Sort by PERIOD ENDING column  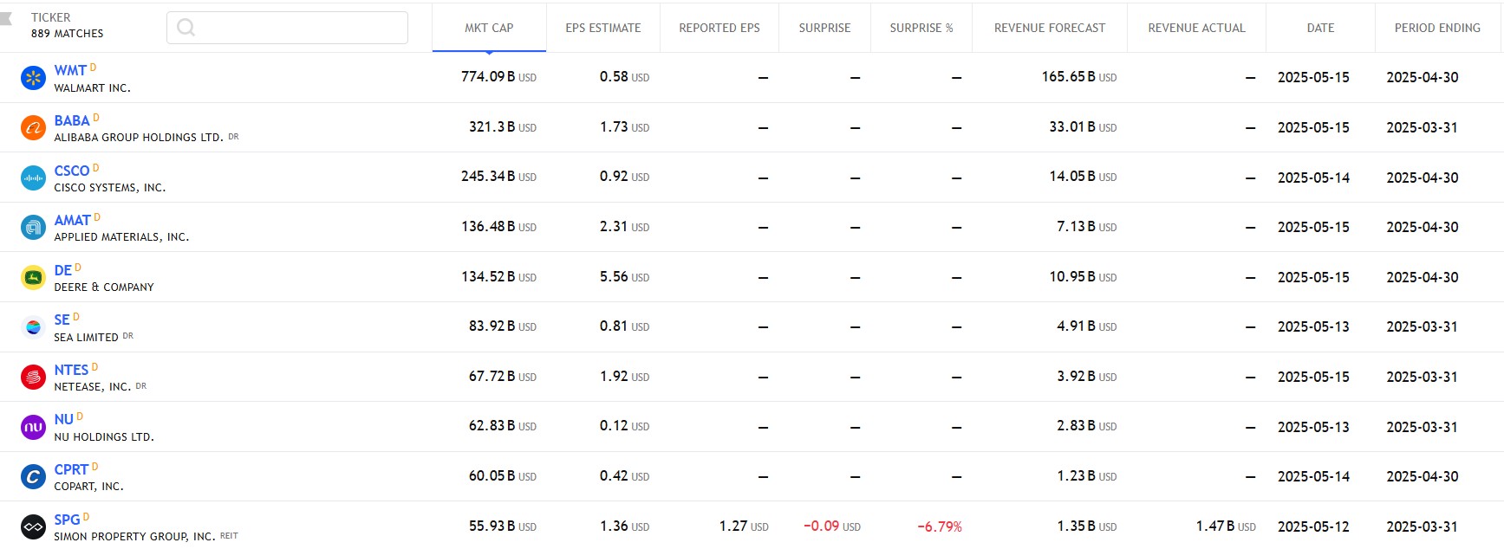(1437, 28)
